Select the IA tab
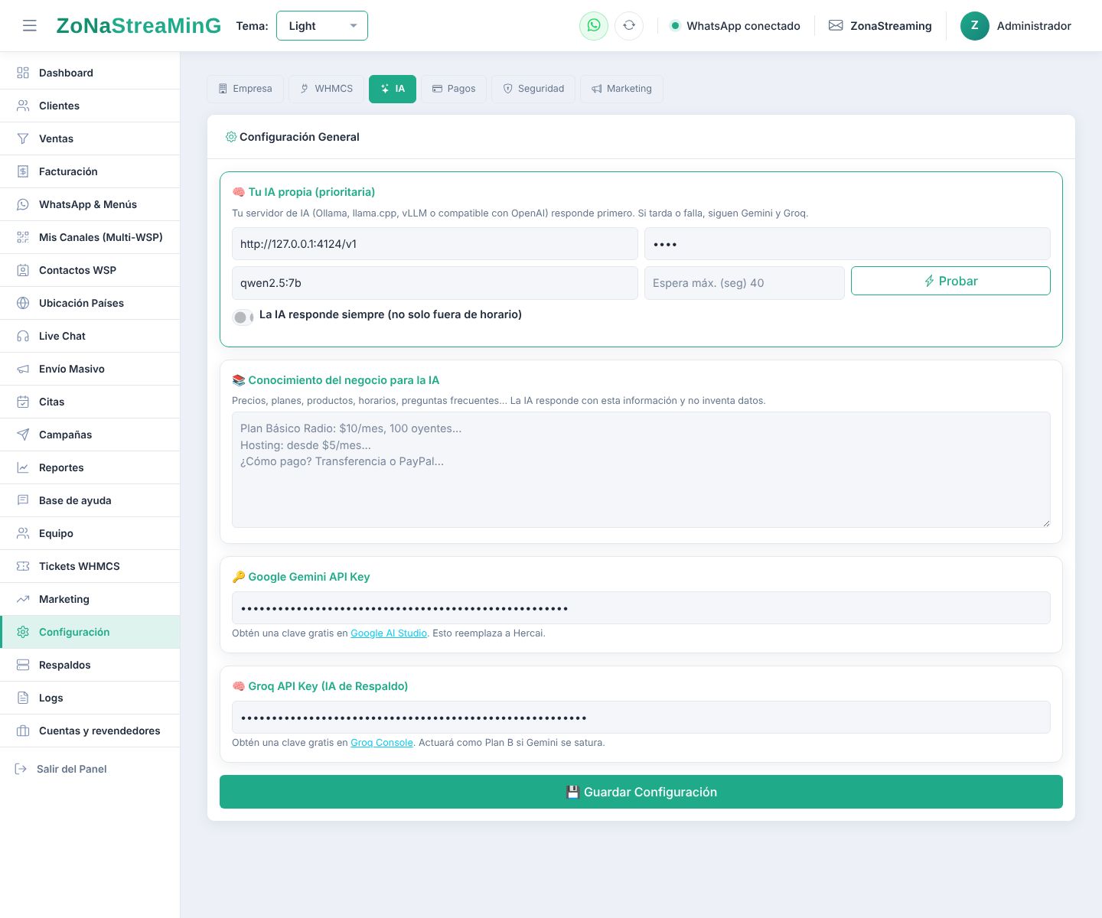The height and width of the screenshot is (918, 1102). point(393,89)
